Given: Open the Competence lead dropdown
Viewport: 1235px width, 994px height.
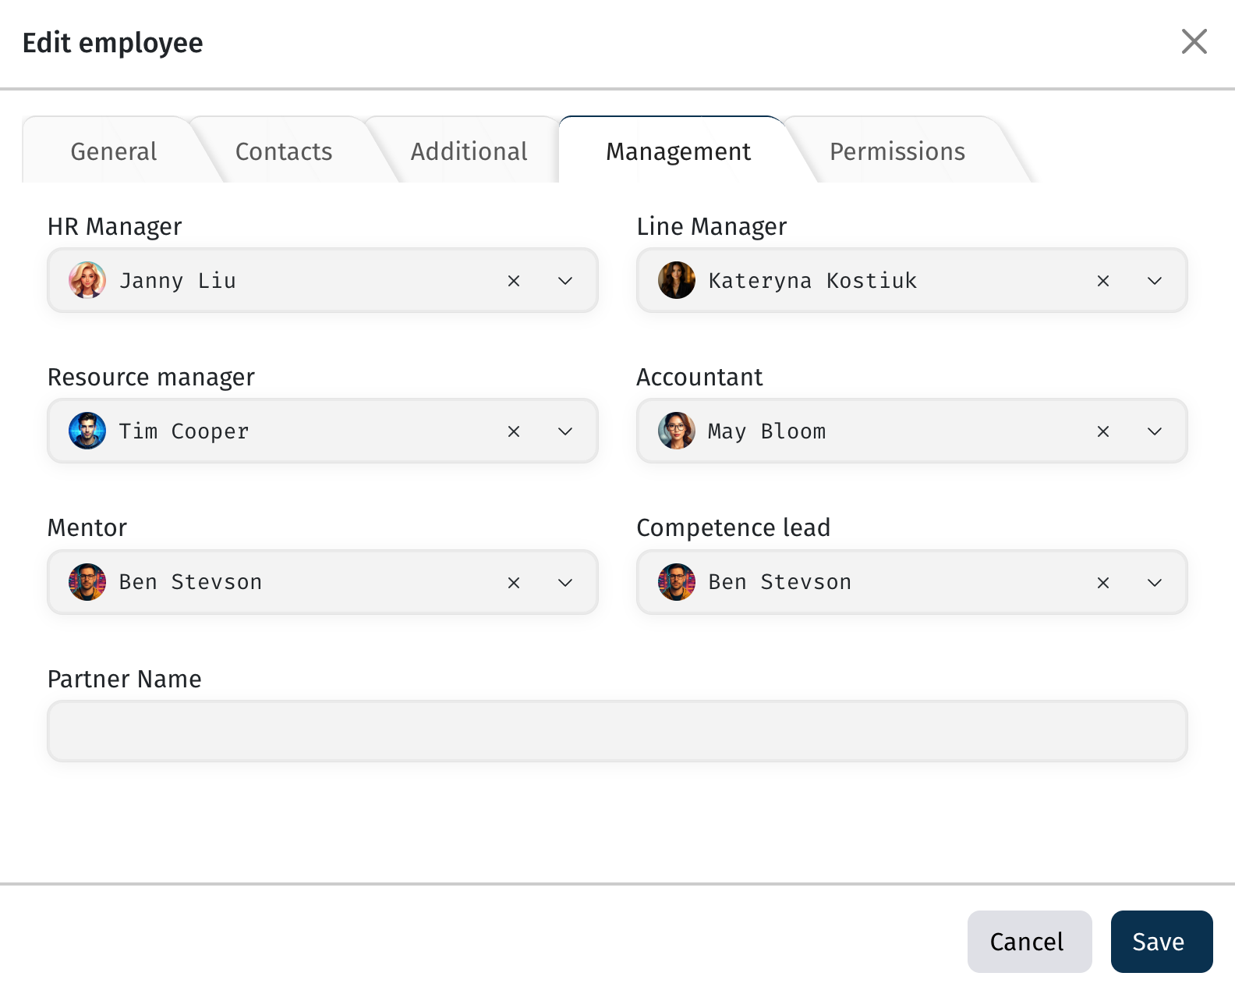Looking at the screenshot, I should tap(1155, 583).
